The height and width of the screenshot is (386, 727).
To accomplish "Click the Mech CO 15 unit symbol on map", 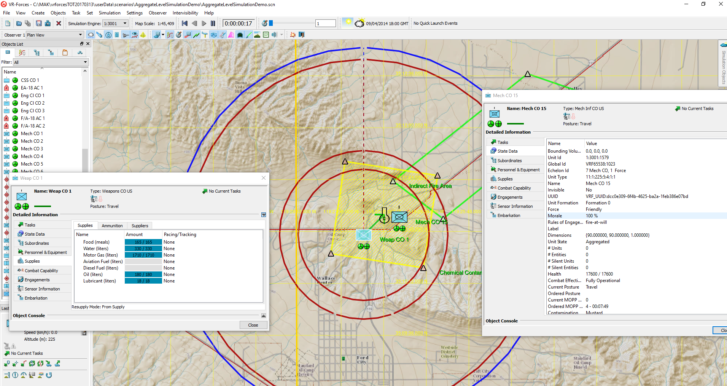I will [399, 217].
